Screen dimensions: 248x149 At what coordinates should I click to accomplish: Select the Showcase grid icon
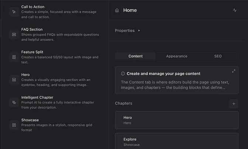tap(14, 125)
